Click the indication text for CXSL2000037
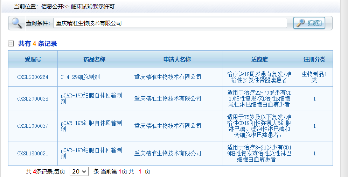Screen dimensions: 348x177 (x=259, y=126)
